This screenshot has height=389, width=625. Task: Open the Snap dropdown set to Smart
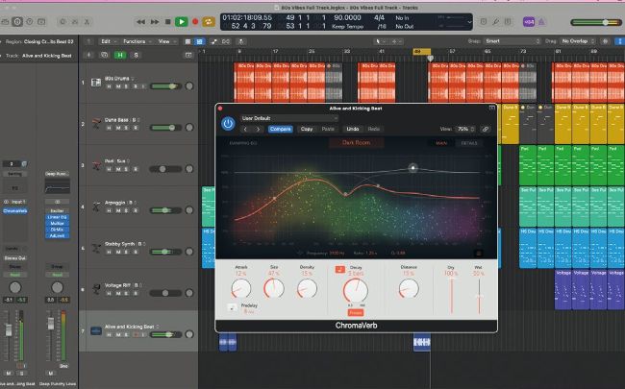[512, 41]
